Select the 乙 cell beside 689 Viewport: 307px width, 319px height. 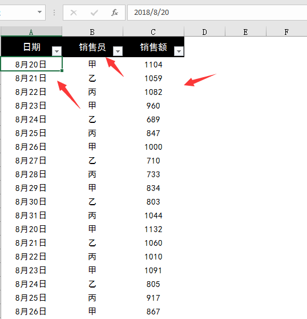pos(92,119)
